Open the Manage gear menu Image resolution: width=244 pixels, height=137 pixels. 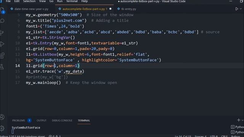2,128
